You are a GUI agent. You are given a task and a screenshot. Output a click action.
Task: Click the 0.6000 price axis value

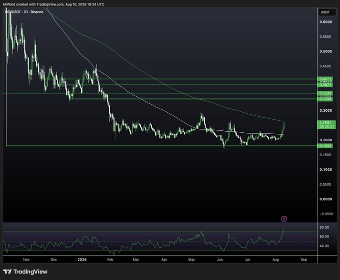[325, 22]
